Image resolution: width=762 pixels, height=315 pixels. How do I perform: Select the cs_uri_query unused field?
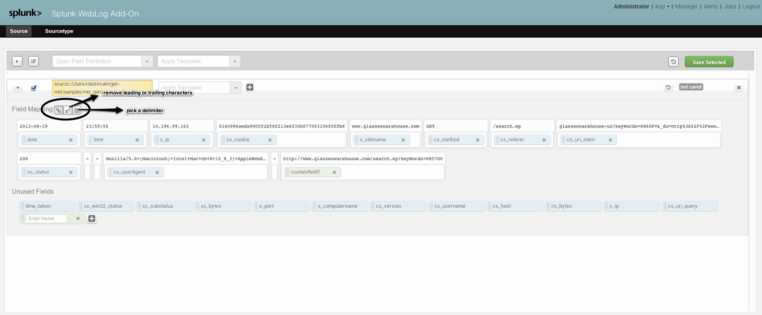690,206
